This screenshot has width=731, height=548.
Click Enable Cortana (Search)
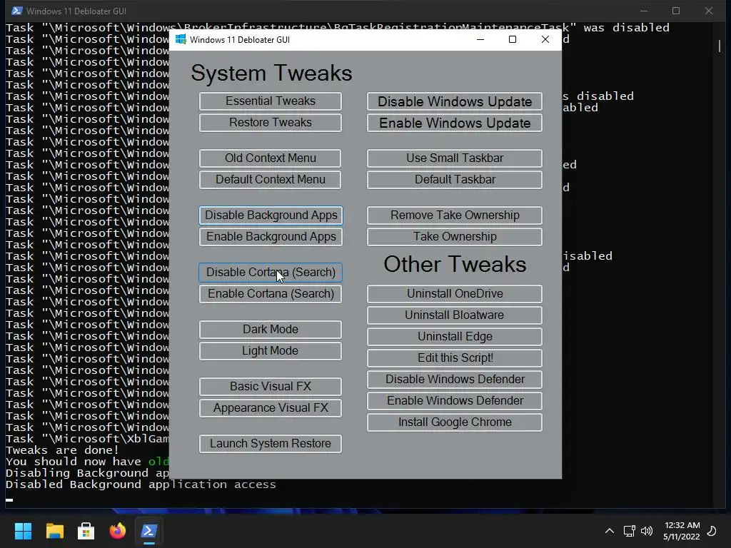[271, 293]
